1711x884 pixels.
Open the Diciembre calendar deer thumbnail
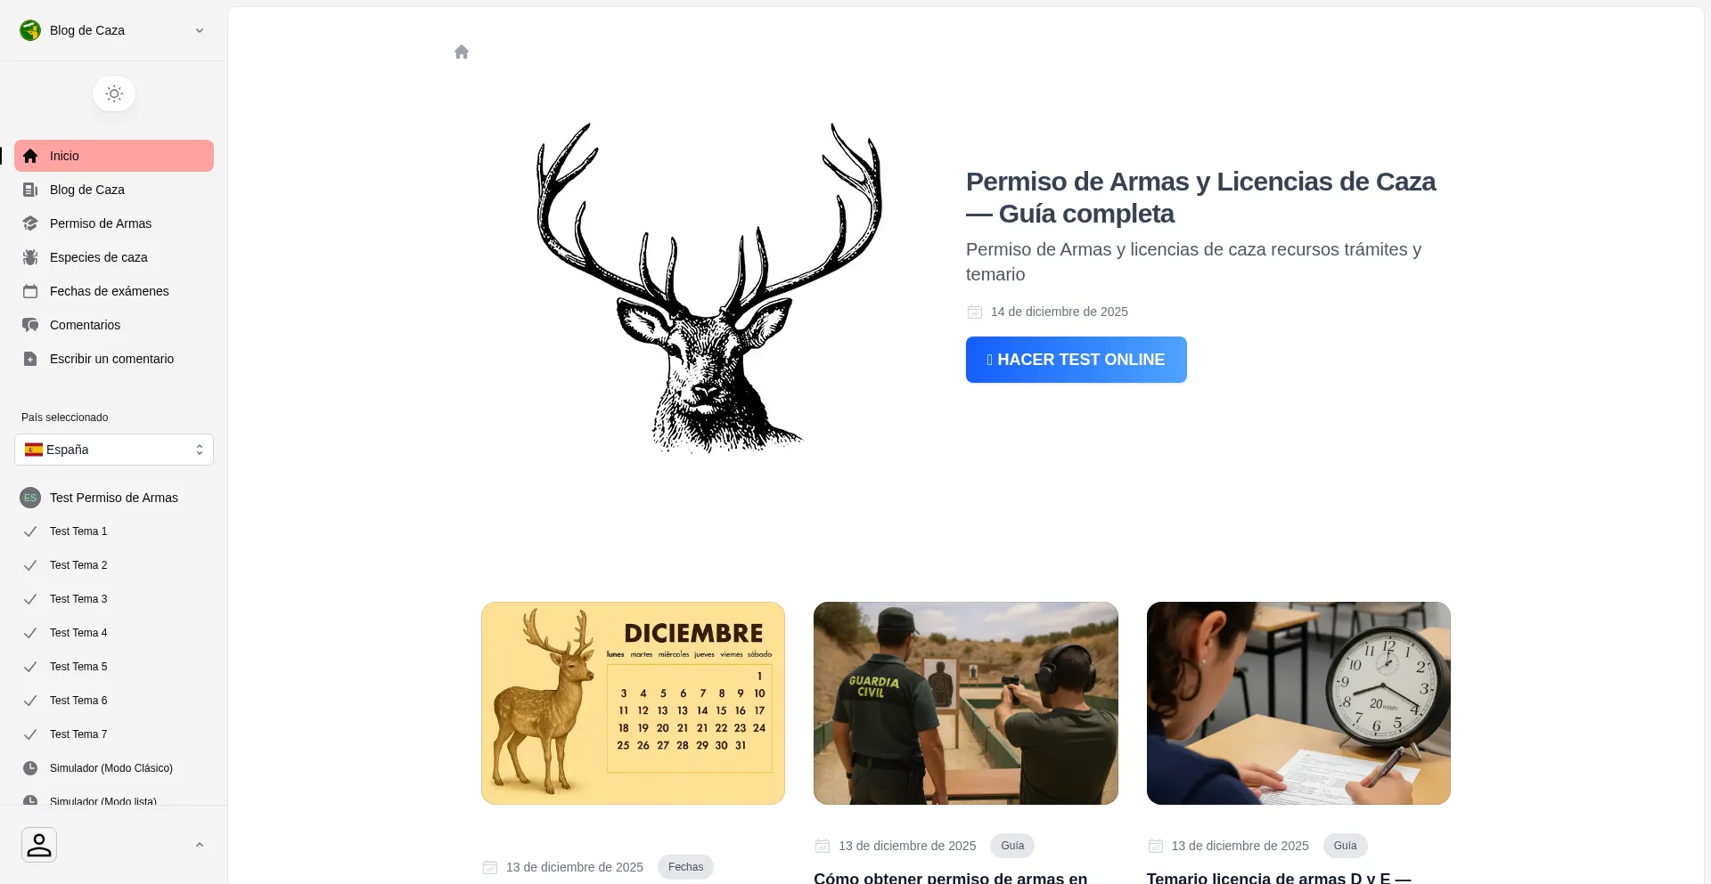(633, 703)
